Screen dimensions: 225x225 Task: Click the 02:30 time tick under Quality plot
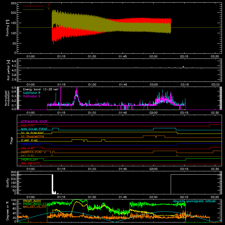coord(215,197)
